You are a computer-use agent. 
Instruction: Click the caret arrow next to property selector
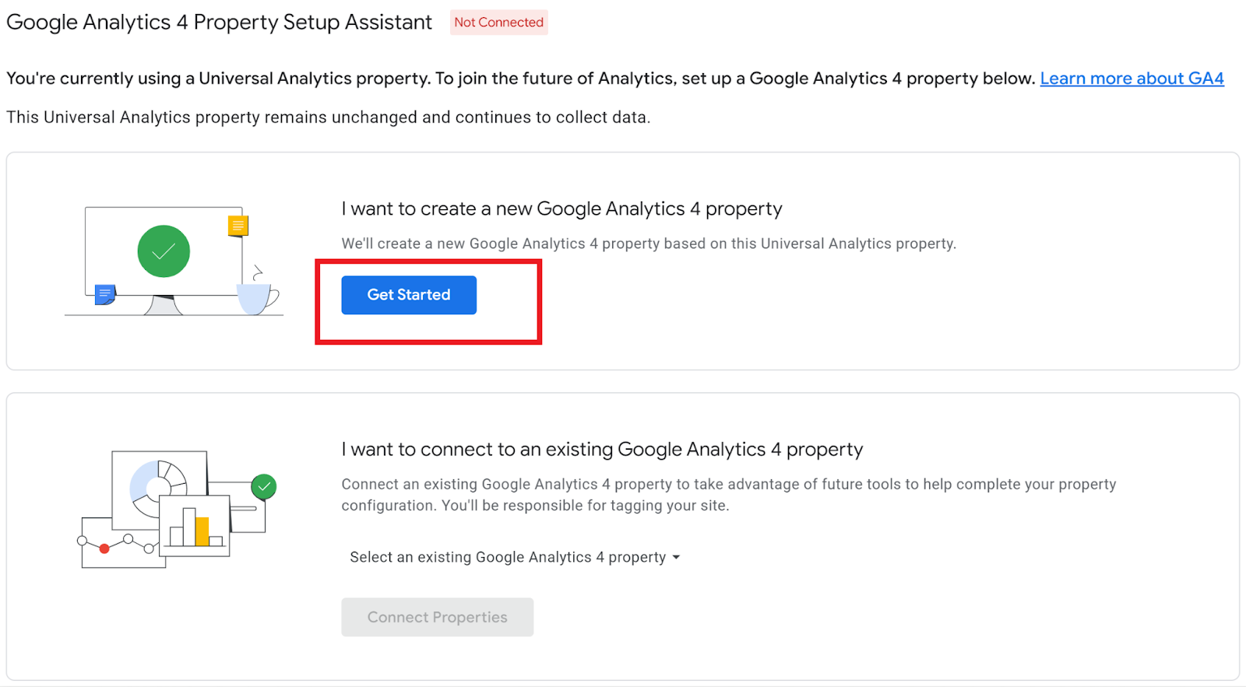(x=677, y=557)
